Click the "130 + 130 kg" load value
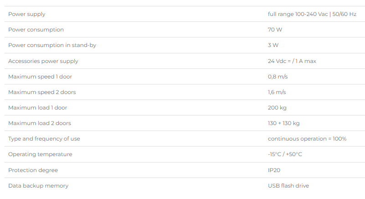This screenshot has width=365, height=199. click(283, 123)
